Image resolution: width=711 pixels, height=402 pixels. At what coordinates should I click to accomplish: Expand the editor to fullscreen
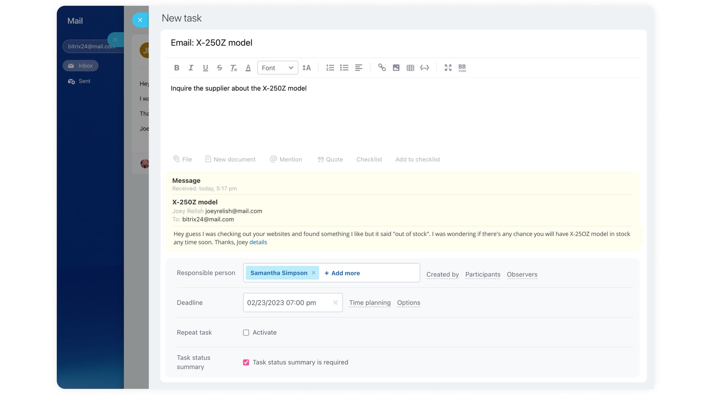pyautogui.click(x=448, y=68)
